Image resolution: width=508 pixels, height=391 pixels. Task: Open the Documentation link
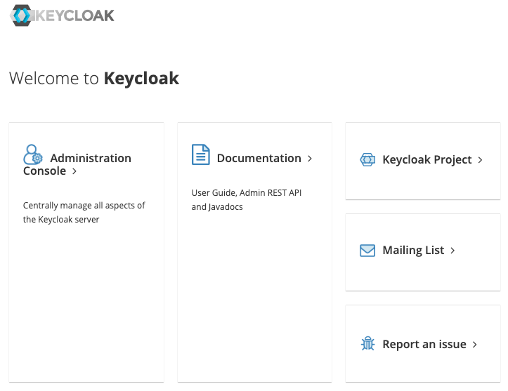point(259,158)
